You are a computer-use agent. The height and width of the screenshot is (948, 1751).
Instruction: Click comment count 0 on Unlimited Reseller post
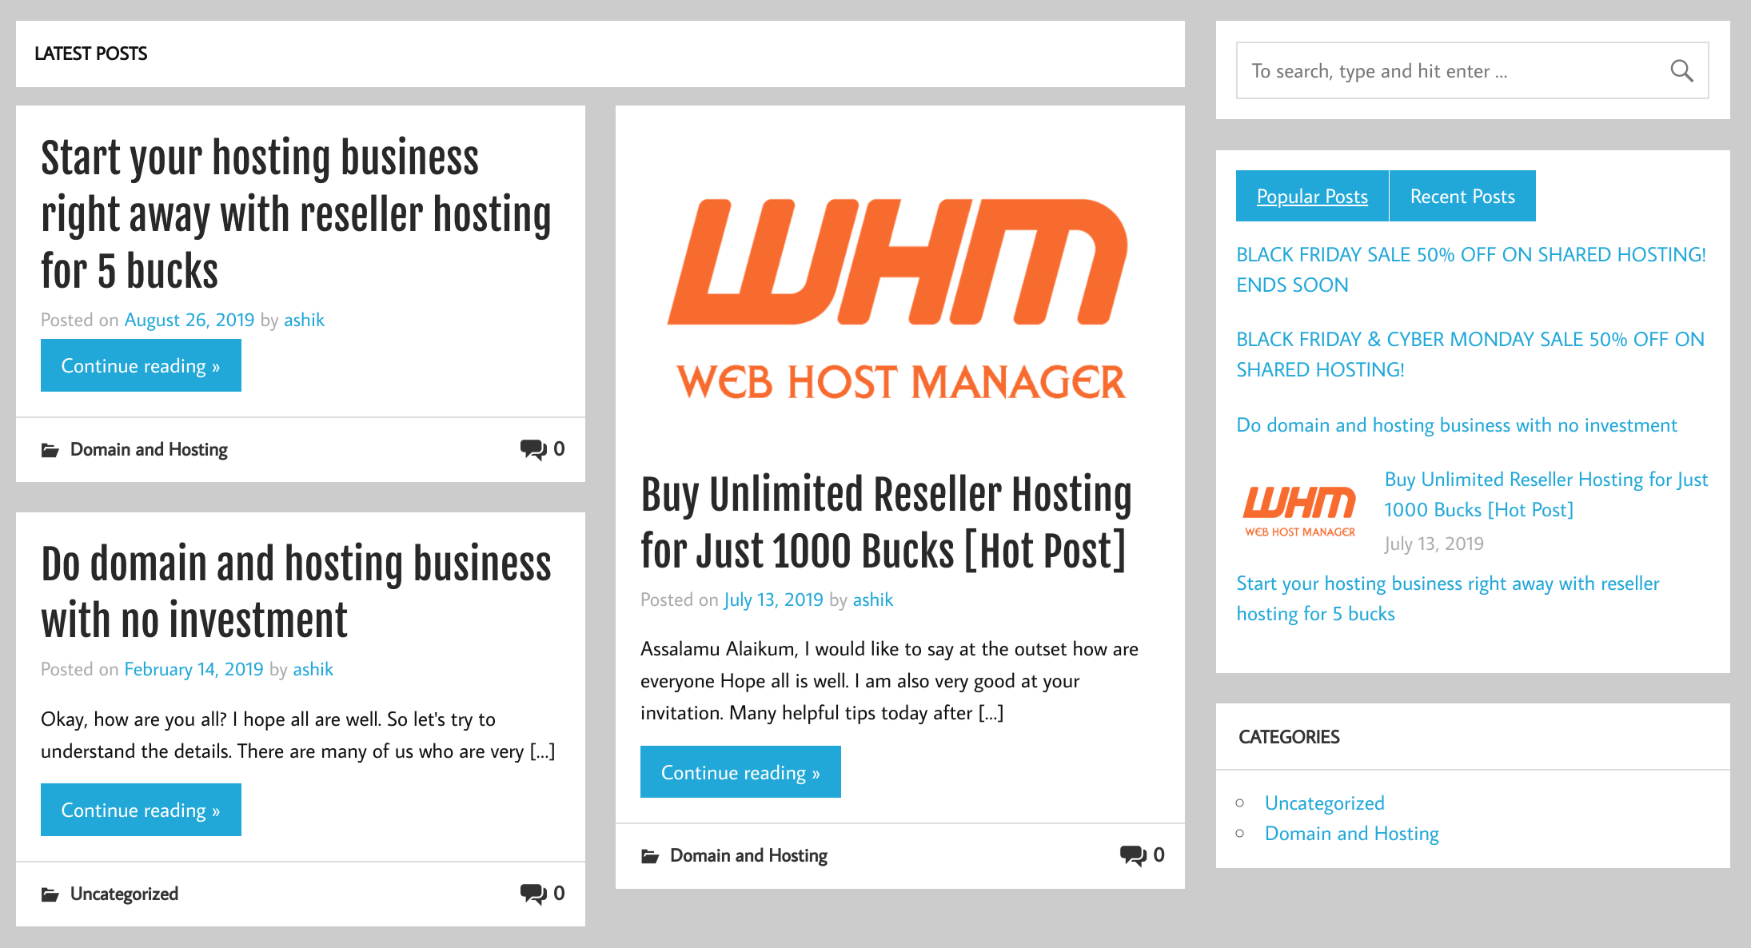(x=1159, y=855)
